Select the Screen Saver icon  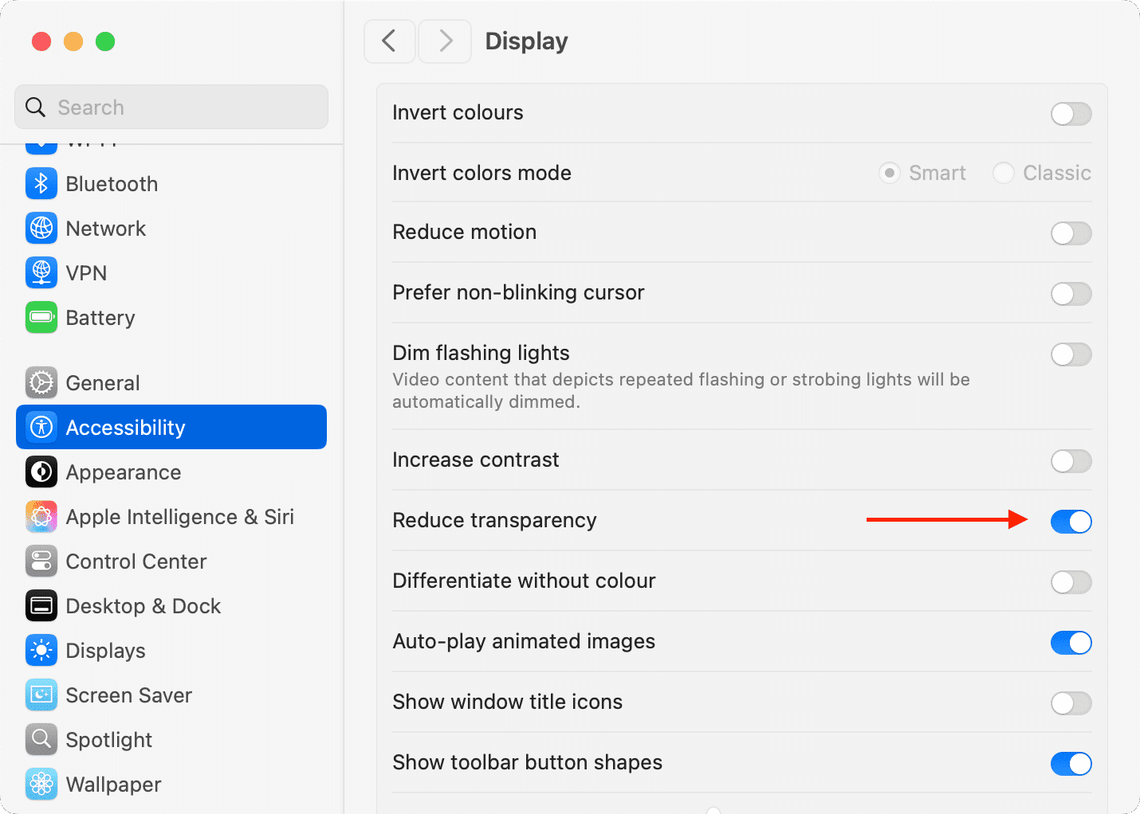click(41, 695)
